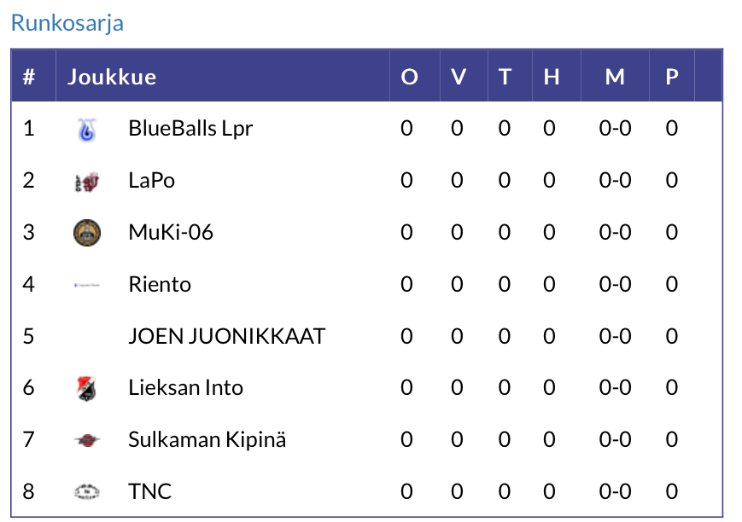Sort by the T column header

click(505, 77)
